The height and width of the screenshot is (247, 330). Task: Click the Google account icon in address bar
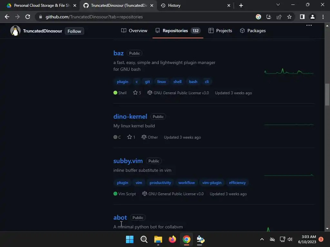pos(258,17)
